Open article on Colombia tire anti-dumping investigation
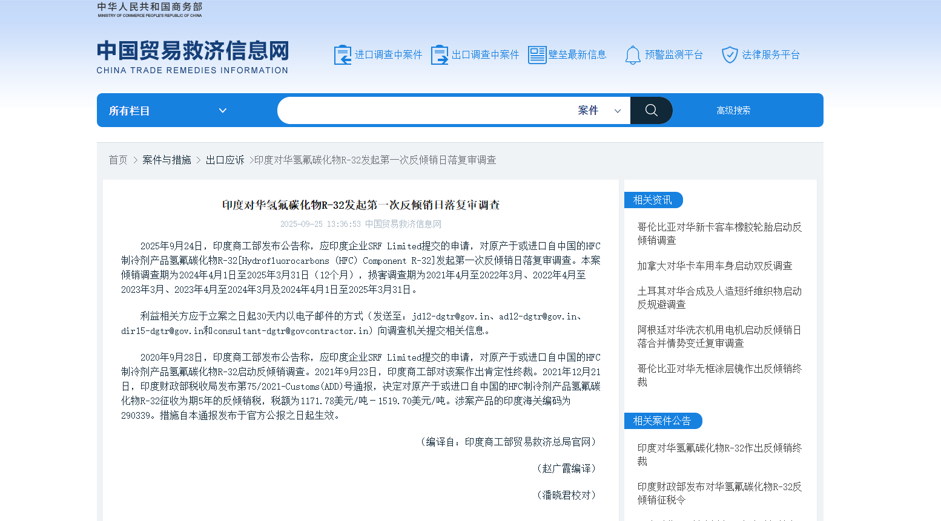 coord(719,234)
